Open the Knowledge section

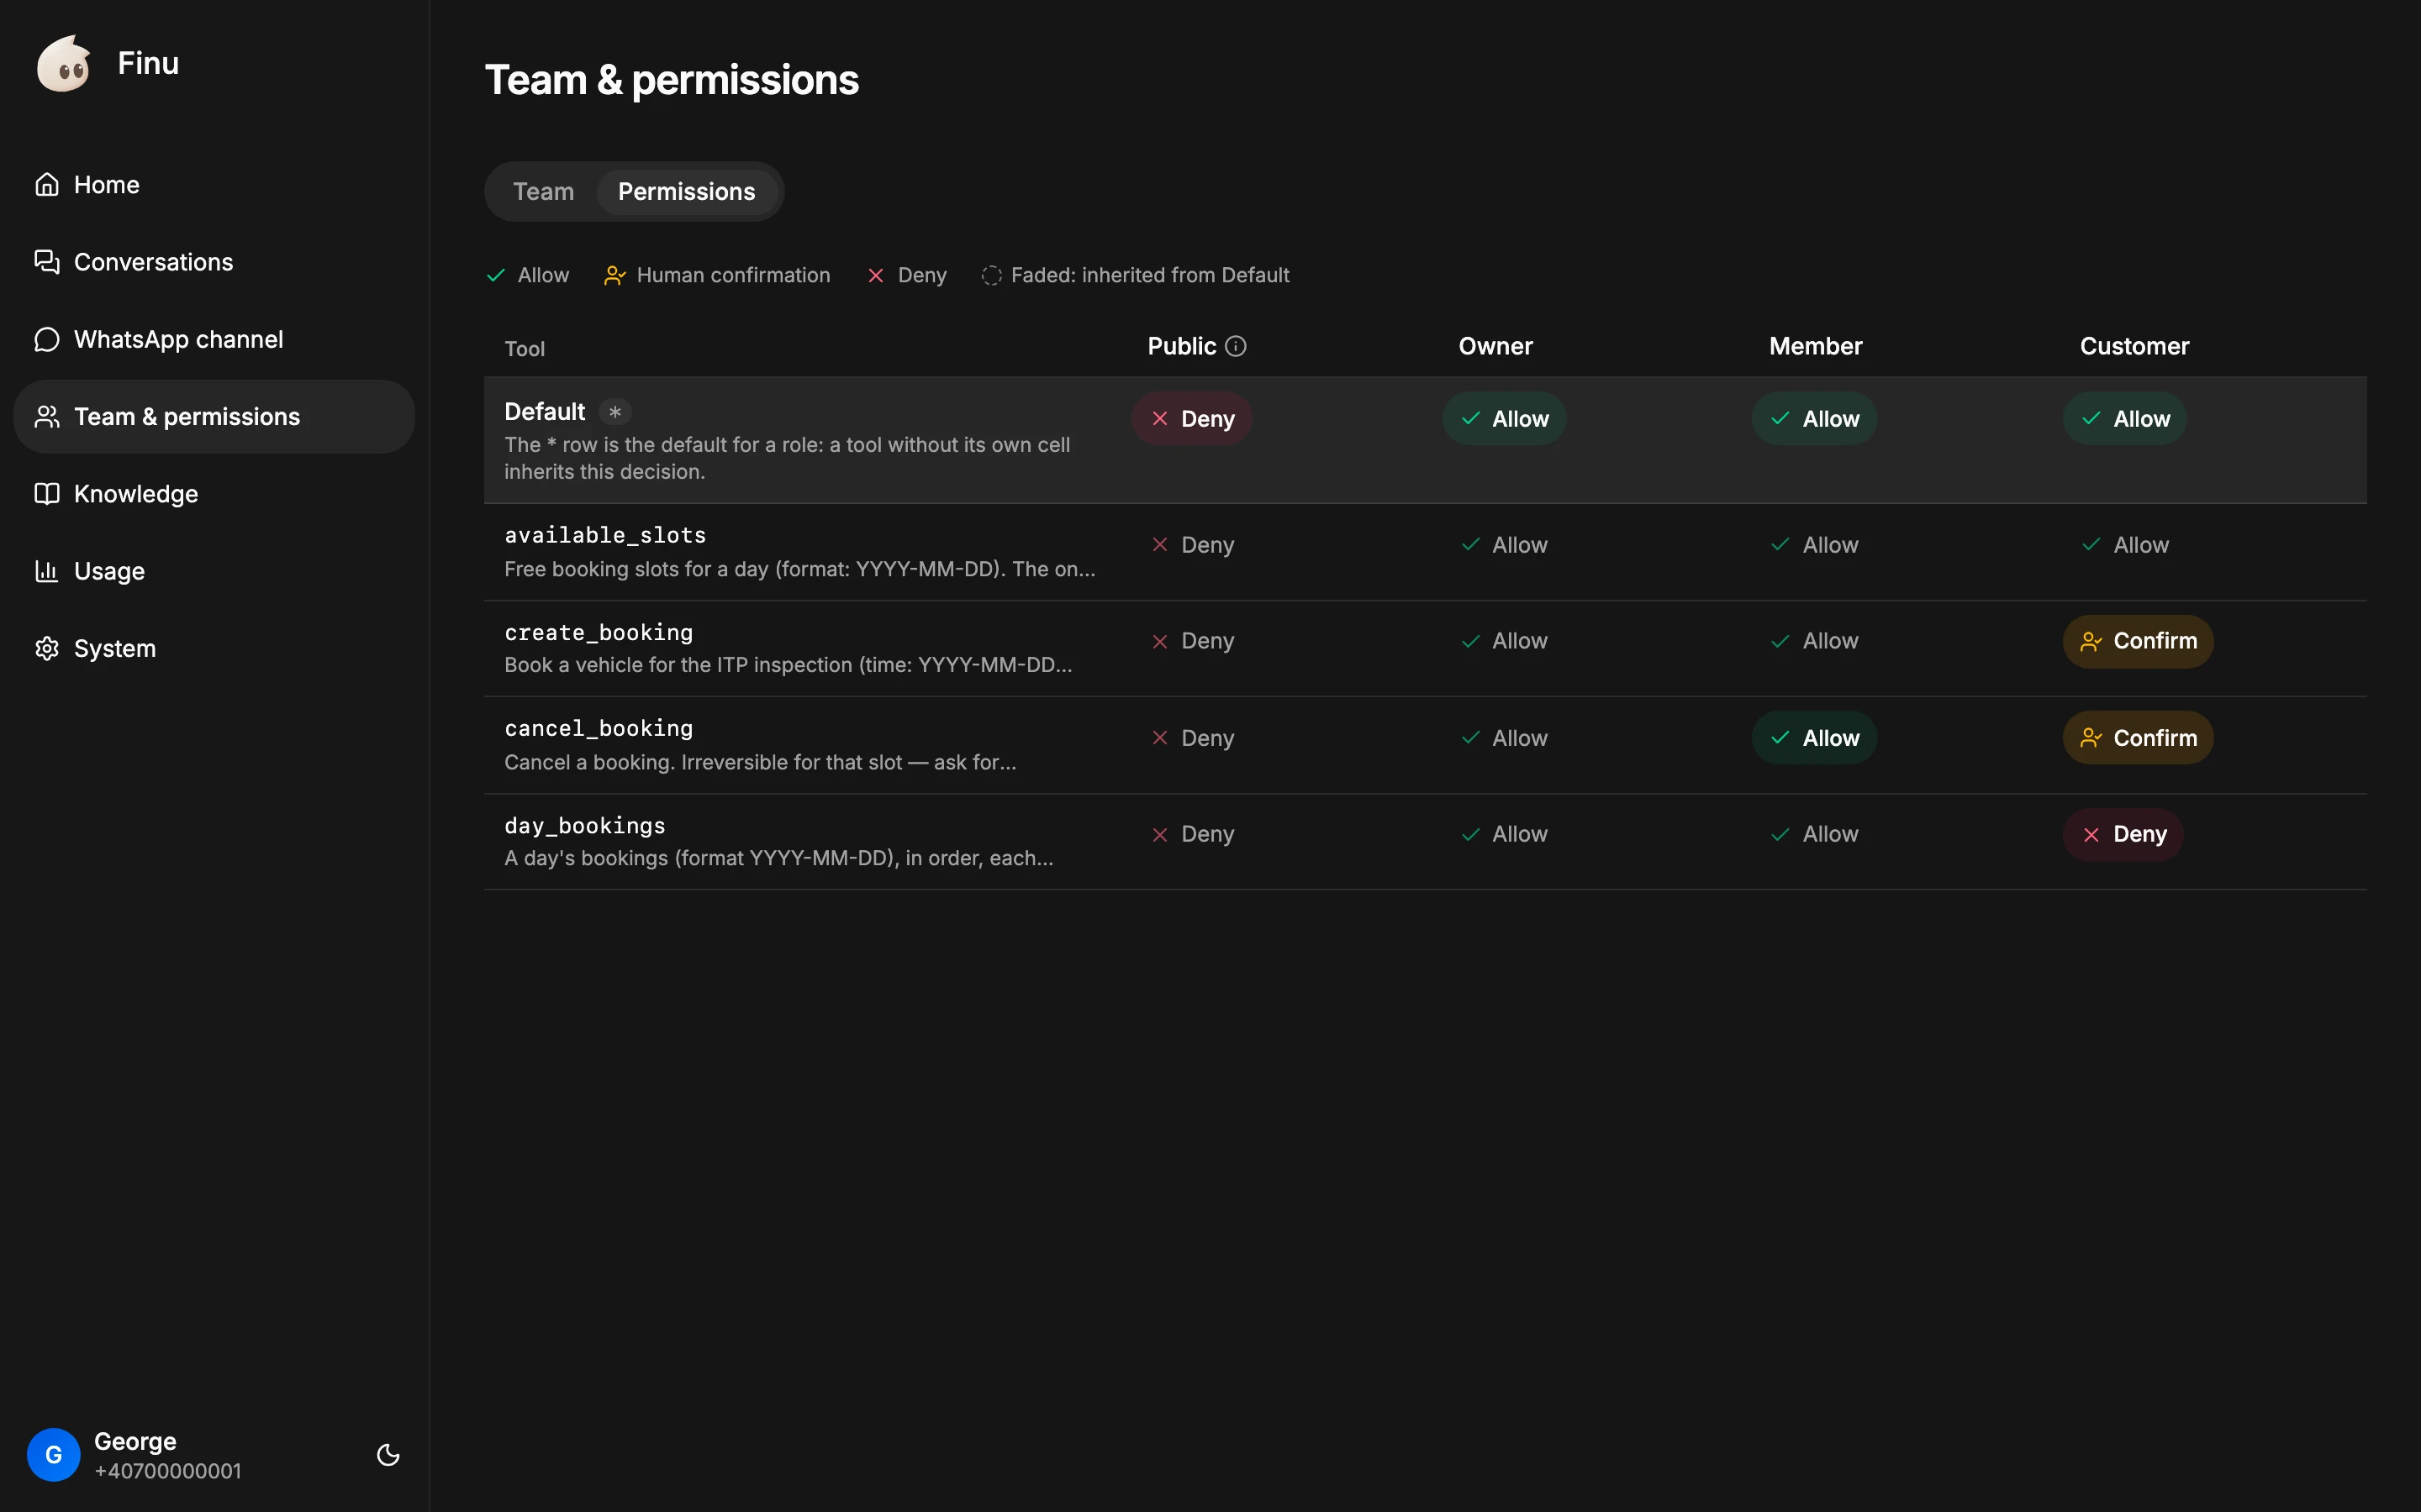(x=214, y=494)
